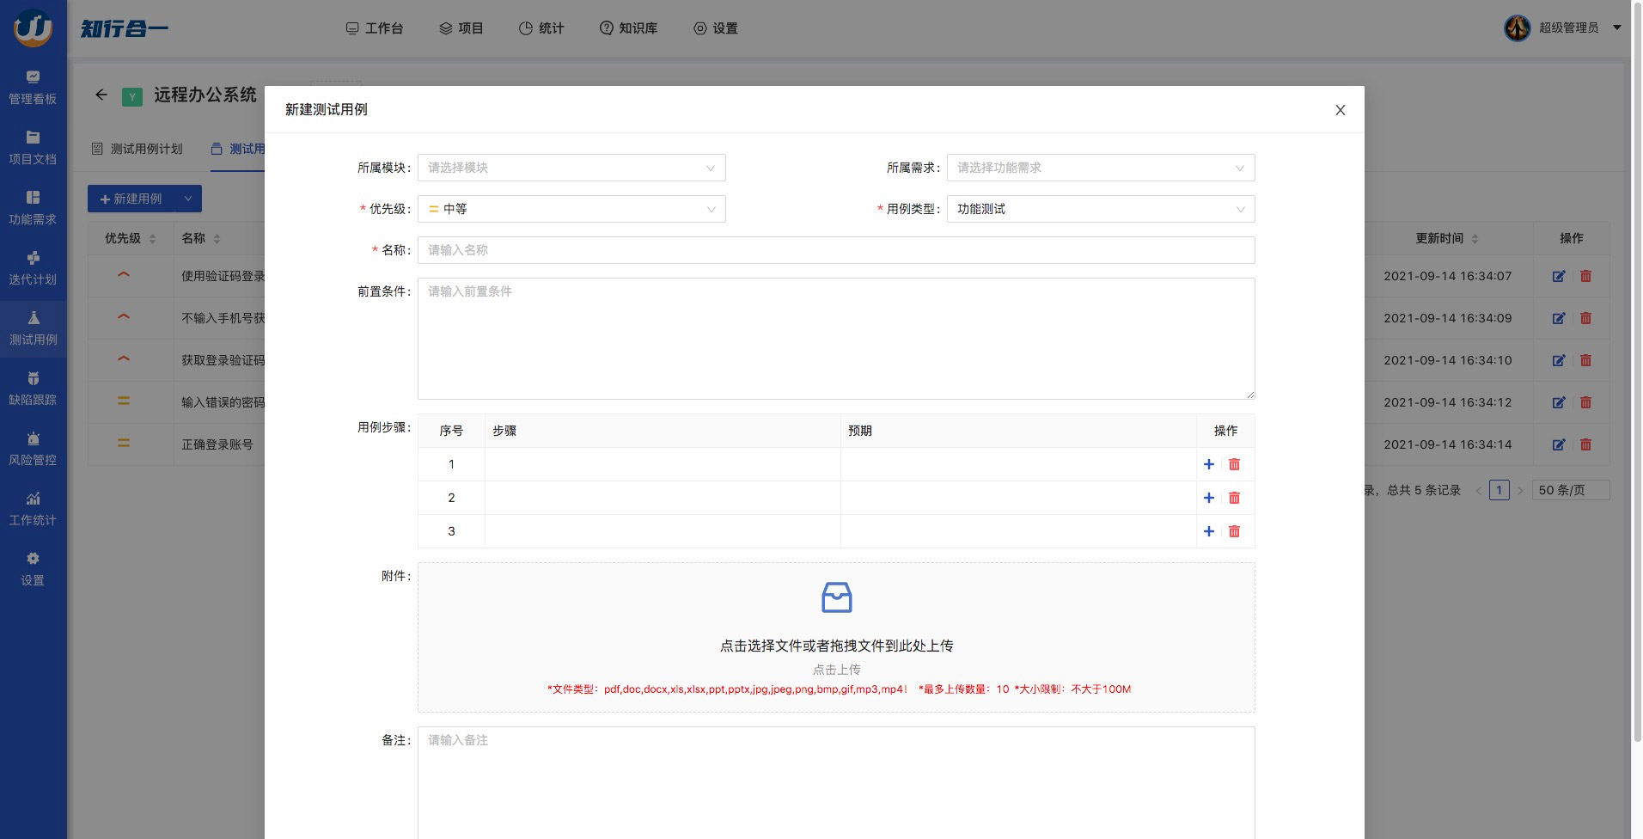Screen dimensions: 1643x839
Task: Close the 新建测试用例 dialog
Action: pyautogui.click(x=1340, y=110)
